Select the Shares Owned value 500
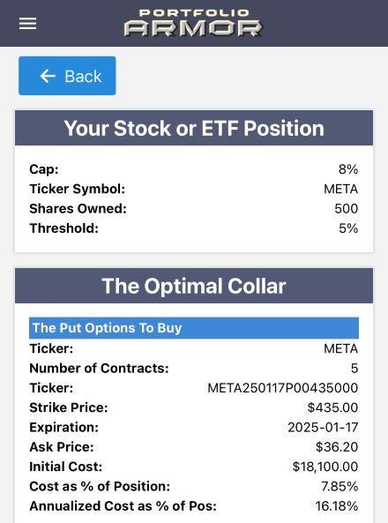 click(346, 209)
